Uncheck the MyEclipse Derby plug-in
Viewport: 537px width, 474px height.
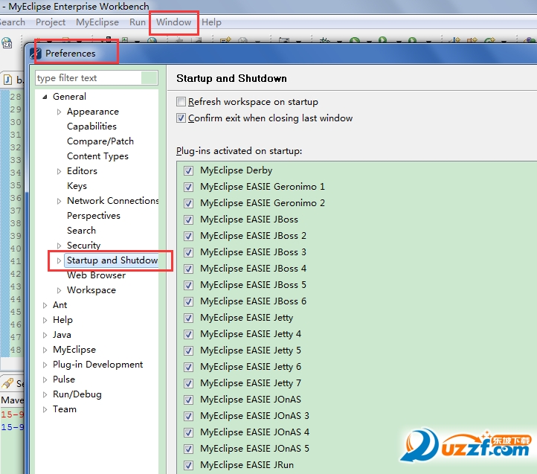188,170
